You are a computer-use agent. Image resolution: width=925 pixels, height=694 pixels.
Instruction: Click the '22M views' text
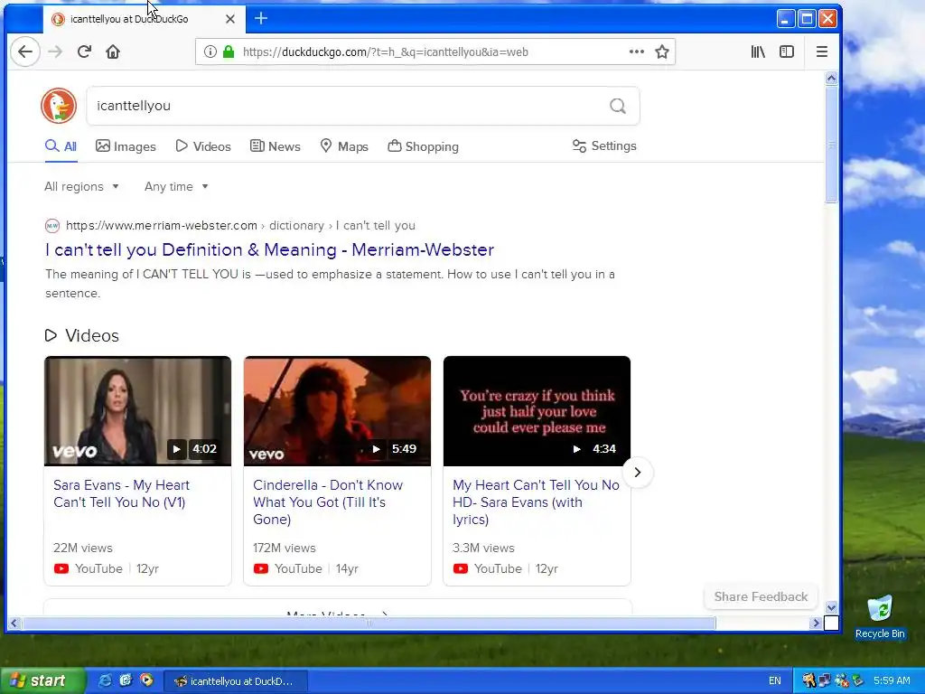pos(82,548)
